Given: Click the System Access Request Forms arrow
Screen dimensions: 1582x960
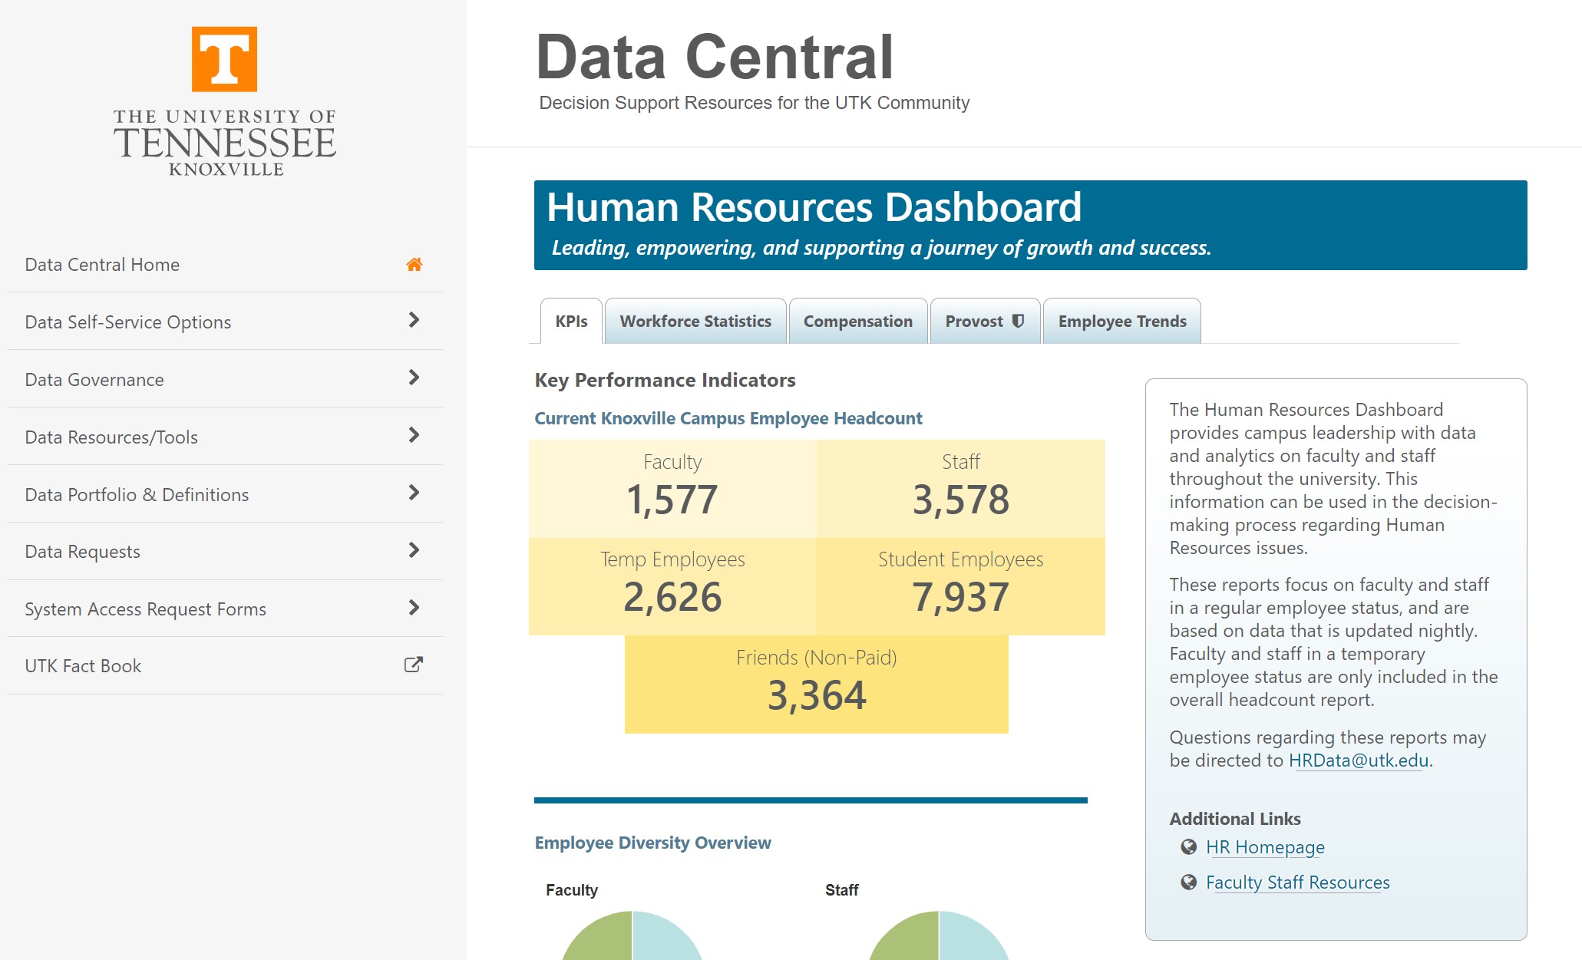Looking at the screenshot, I should (414, 609).
